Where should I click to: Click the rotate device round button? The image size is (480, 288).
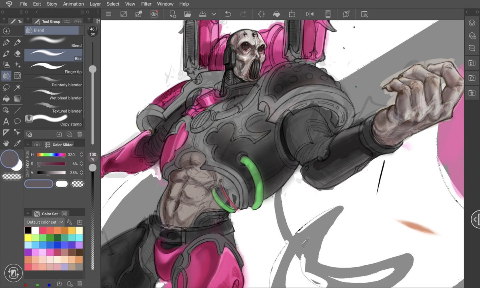(x=13, y=273)
